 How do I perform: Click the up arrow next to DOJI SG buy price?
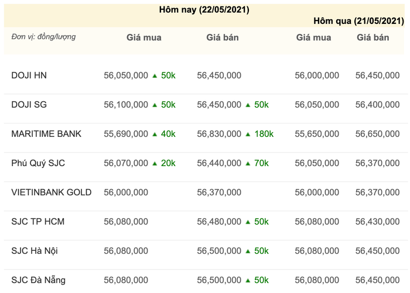pyautogui.click(x=155, y=105)
